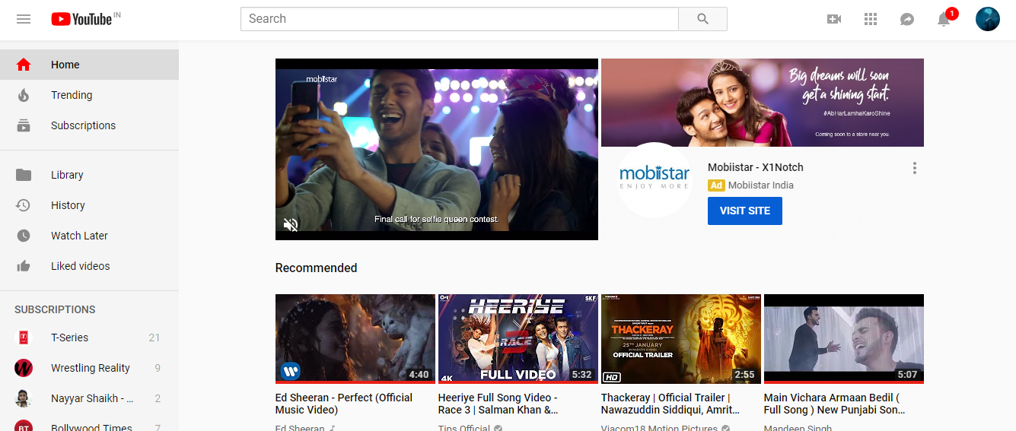Viewport: 1016px width, 431px height.
Task: Unmute the ad video speaker icon
Action: [x=291, y=224]
